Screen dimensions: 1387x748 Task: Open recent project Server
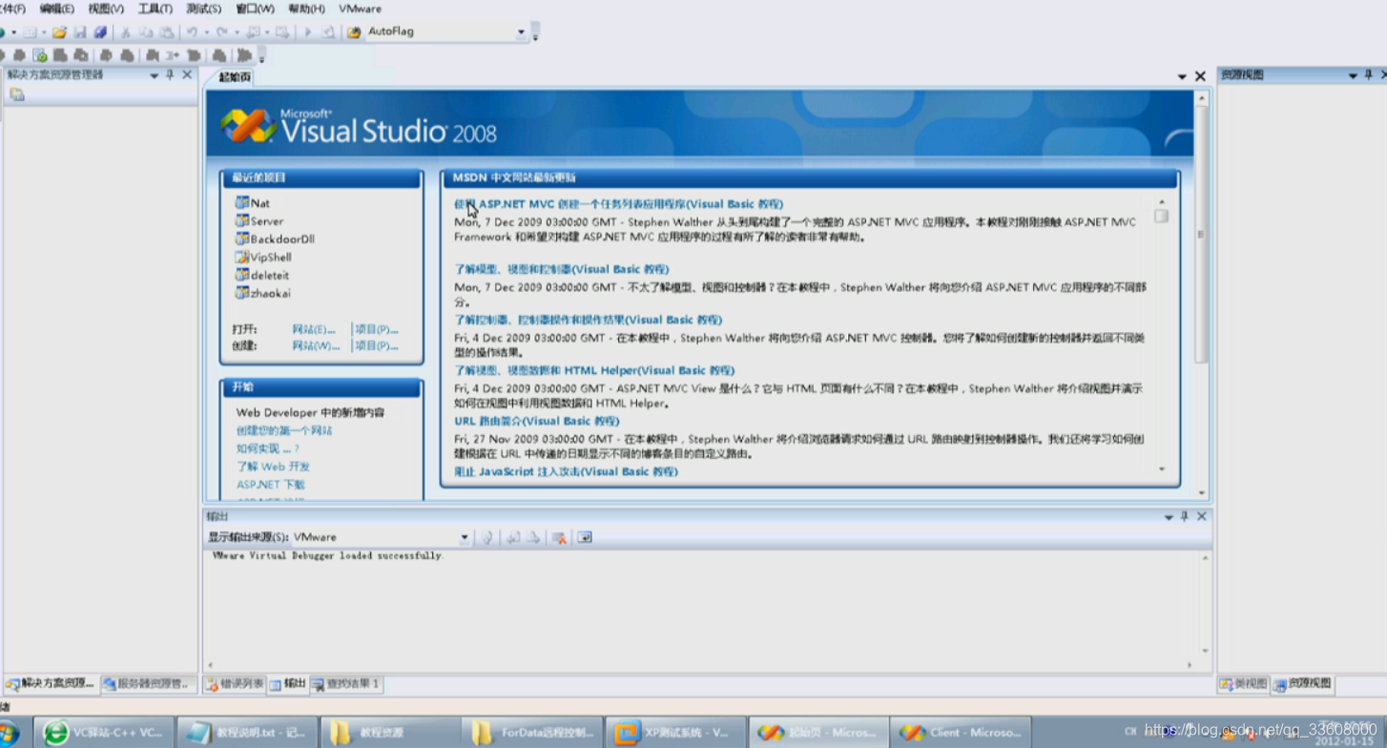point(267,220)
